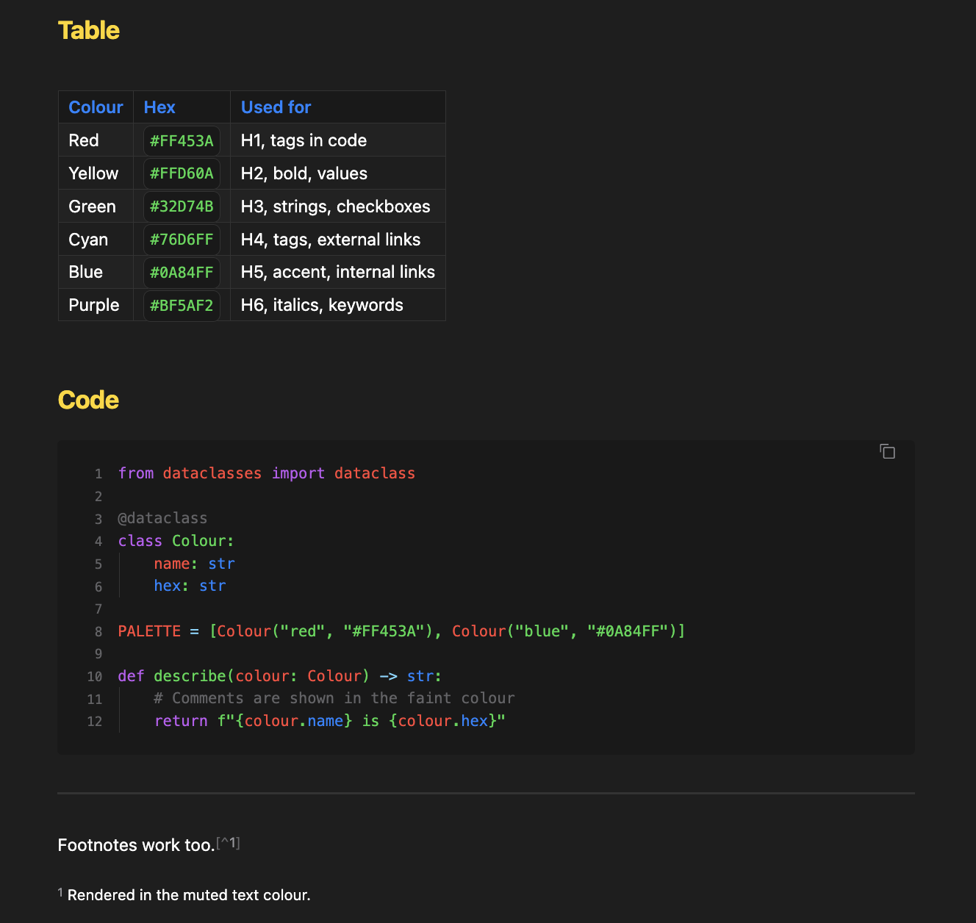Screen dimensions: 976x923
Task: Select the 'H6, italics, keywords' cell
Action: (x=338, y=305)
